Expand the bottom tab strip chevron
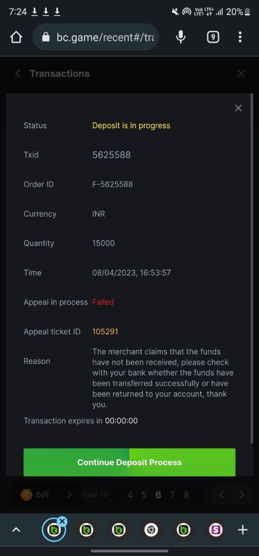Image resolution: width=259 pixels, height=556 pixels. 16,530
